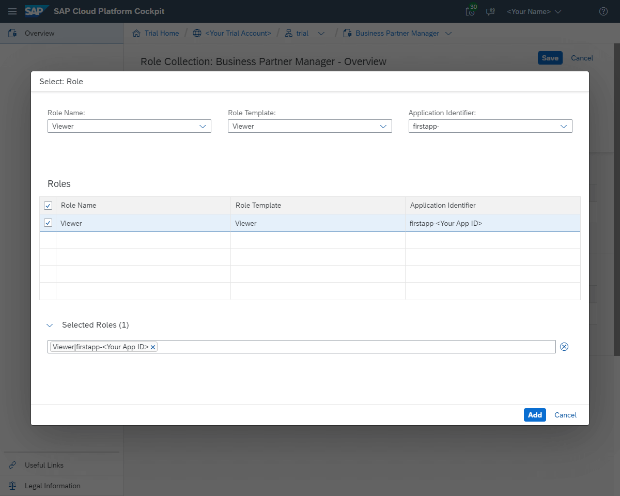Click the Business Partner Manager breadcrumb icon

tap(347, 33)
